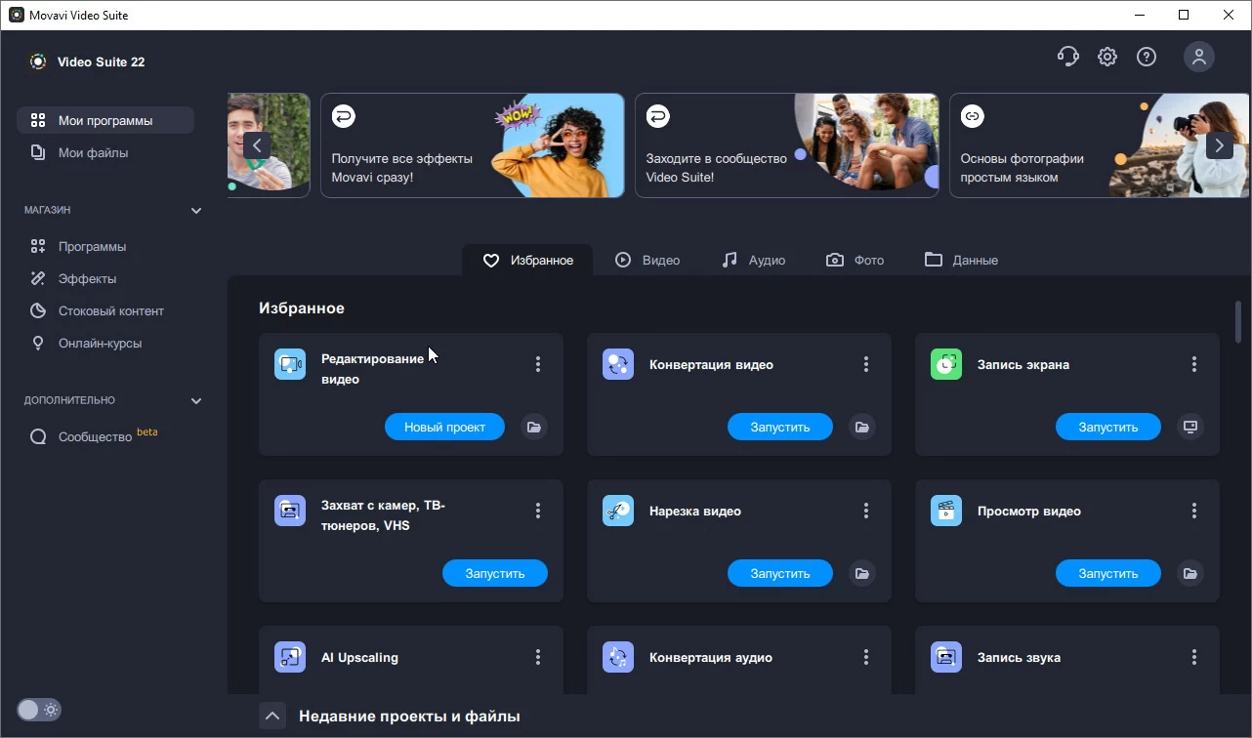
Task: Open folder icon in Конвертация видео card
Action: point(861,427)
